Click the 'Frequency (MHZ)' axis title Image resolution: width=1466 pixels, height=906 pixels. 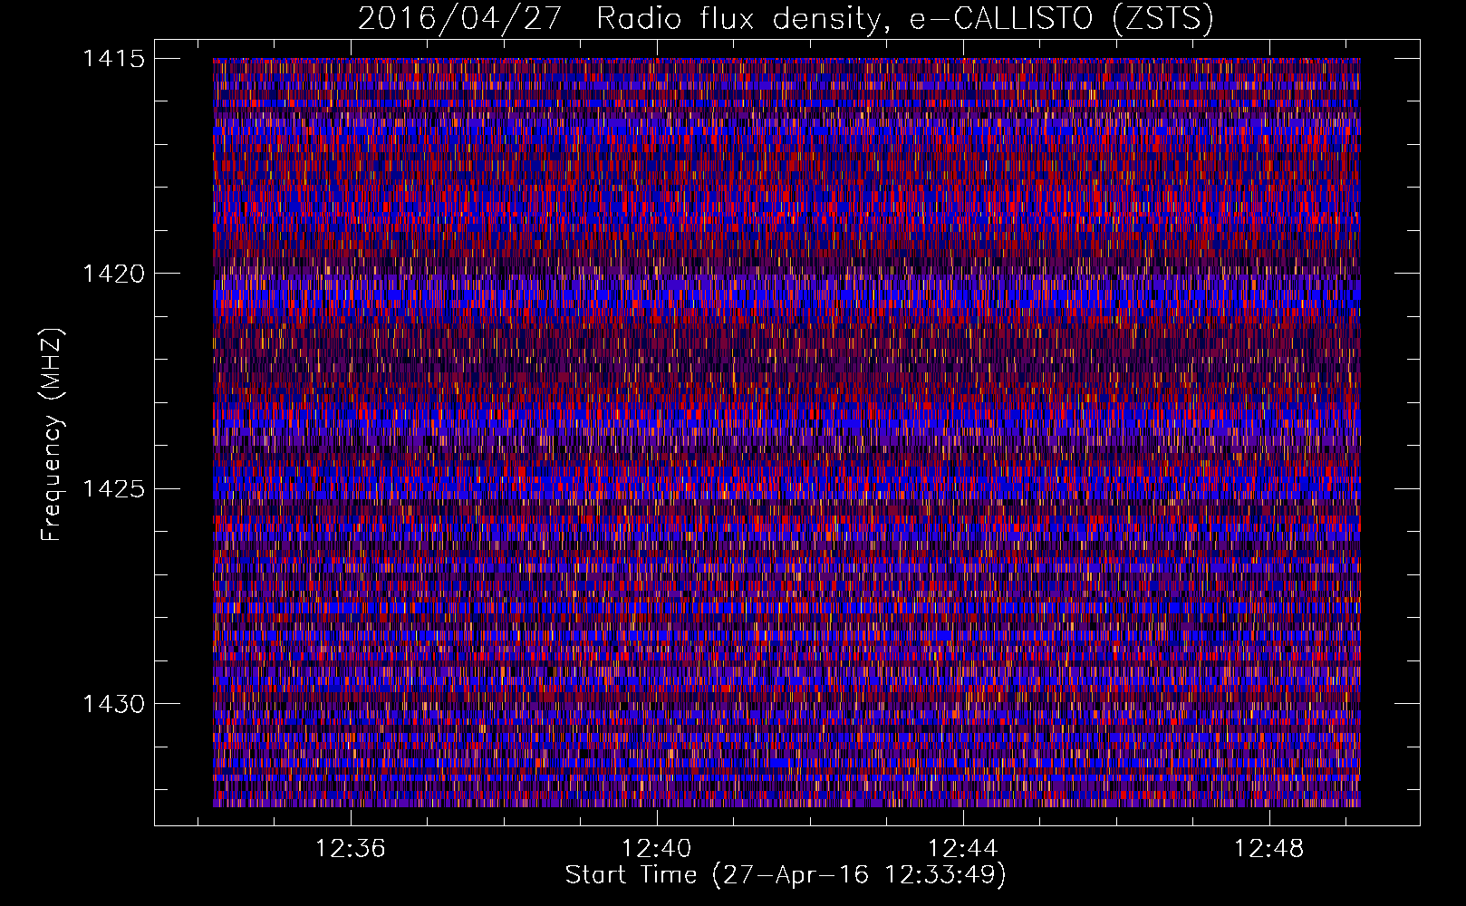pyautogui.click(x=53, y=435)
